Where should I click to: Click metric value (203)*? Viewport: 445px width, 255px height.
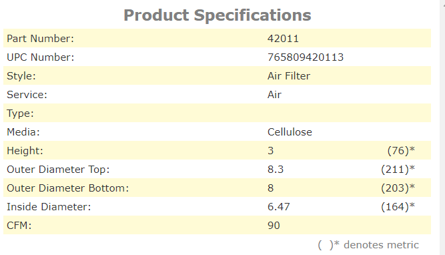tap(398, 188)
